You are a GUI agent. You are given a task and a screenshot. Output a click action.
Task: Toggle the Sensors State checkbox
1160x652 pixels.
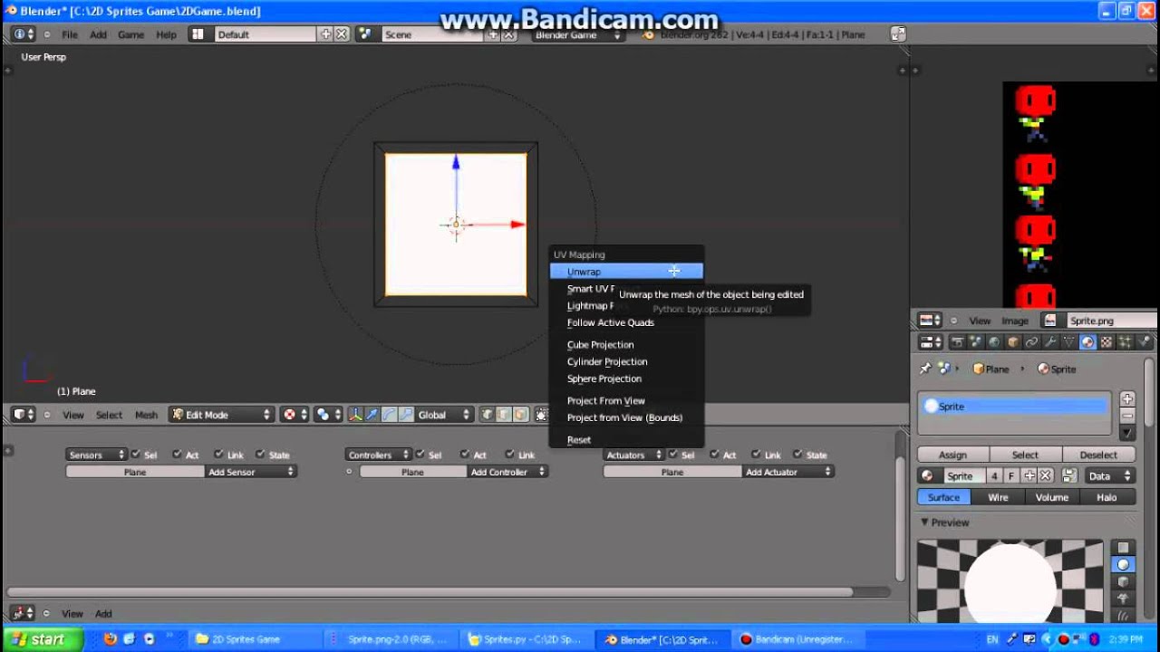261,455
